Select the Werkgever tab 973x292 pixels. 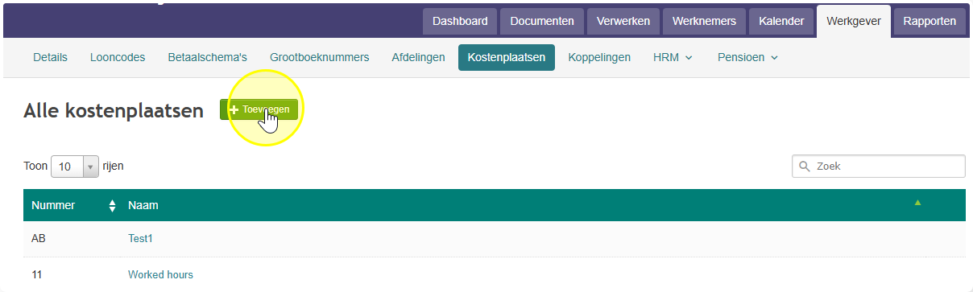coord(854,21)
